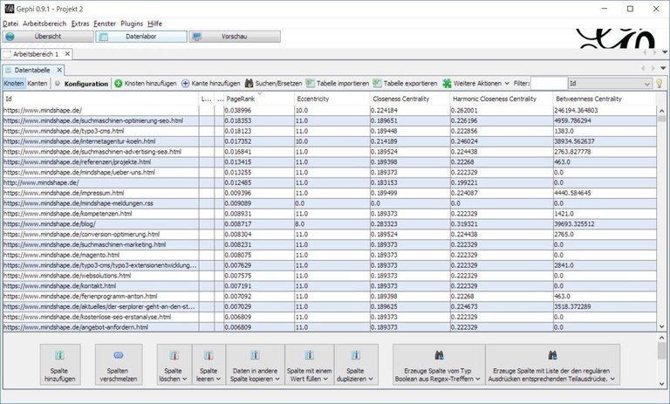Close the Arbeitsbereich 1 tab

[67, 54]
